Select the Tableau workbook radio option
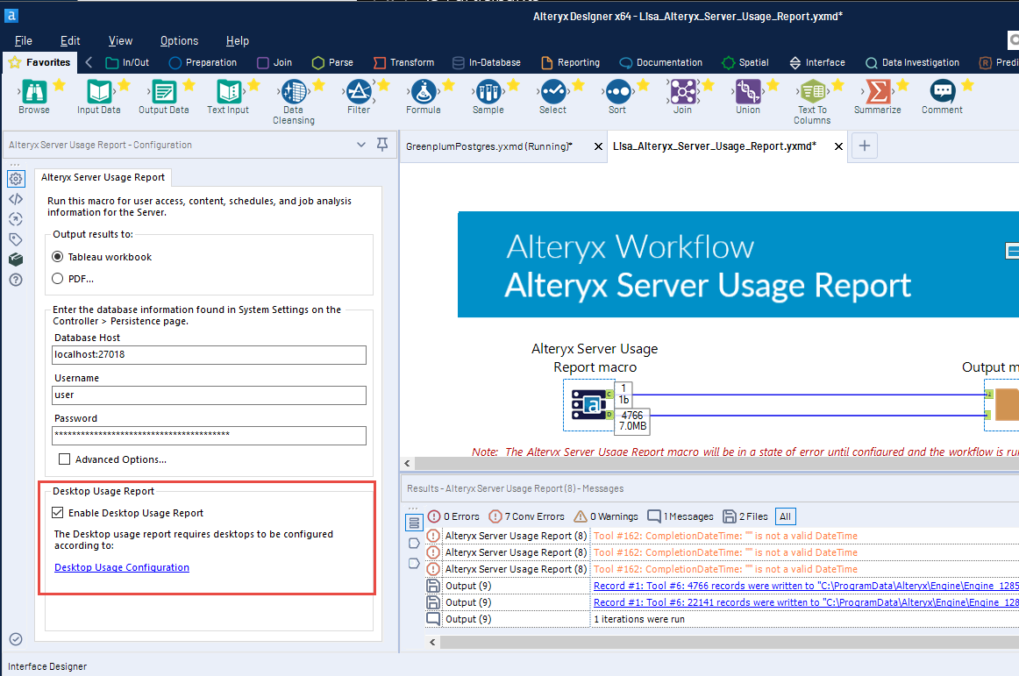 pyautogui.click(x=59, y=257)
